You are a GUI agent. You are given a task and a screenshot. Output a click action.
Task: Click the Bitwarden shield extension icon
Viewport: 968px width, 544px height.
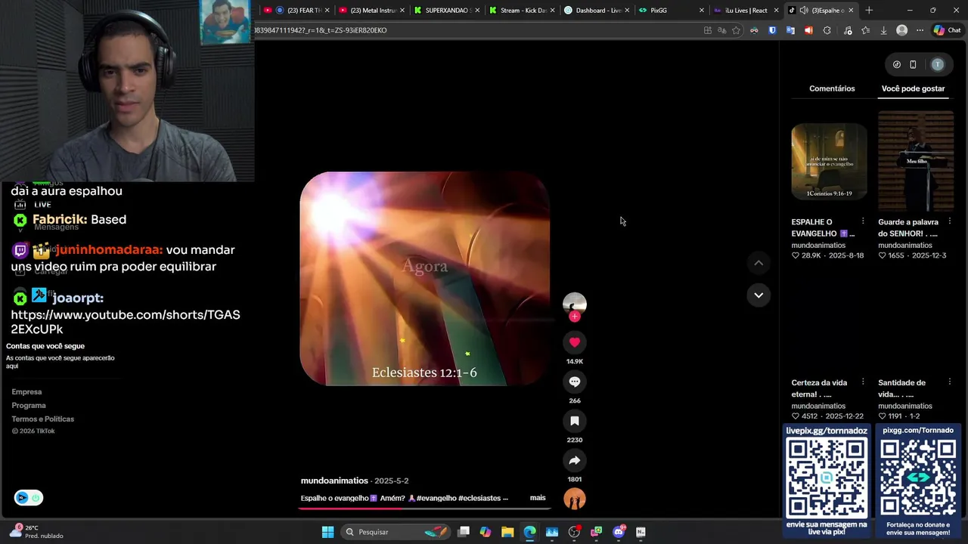pyautogui.click(x=772, y=30)
